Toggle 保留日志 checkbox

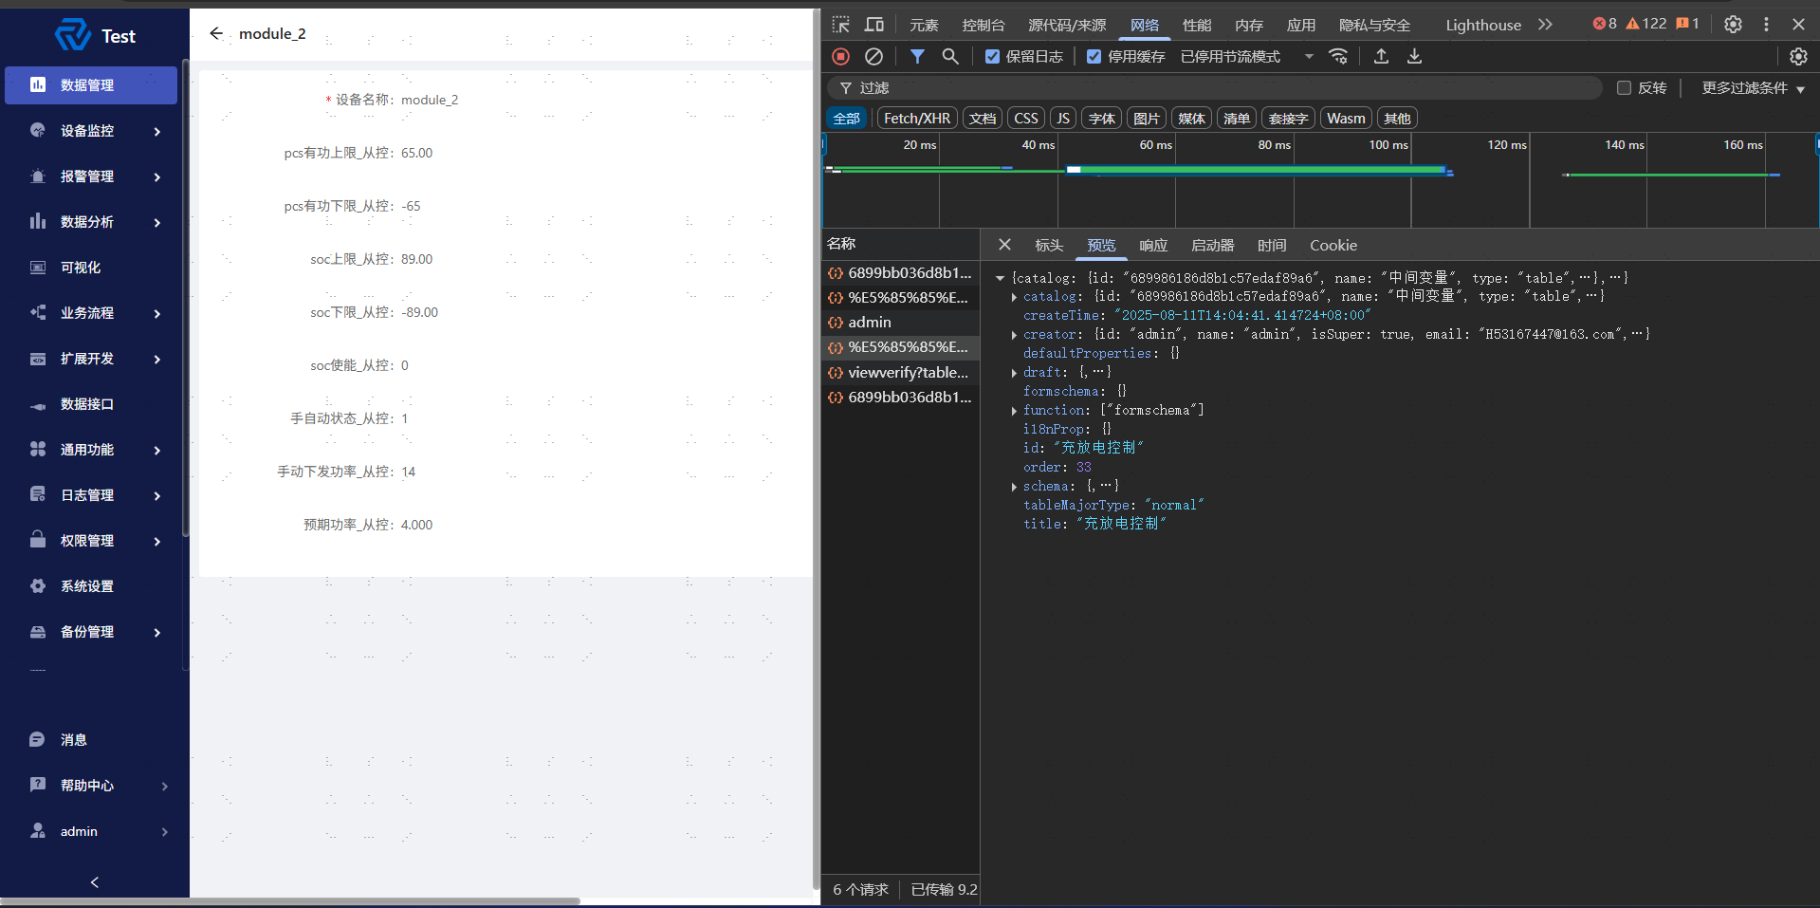pyautogui.click(x=992, y=56)
